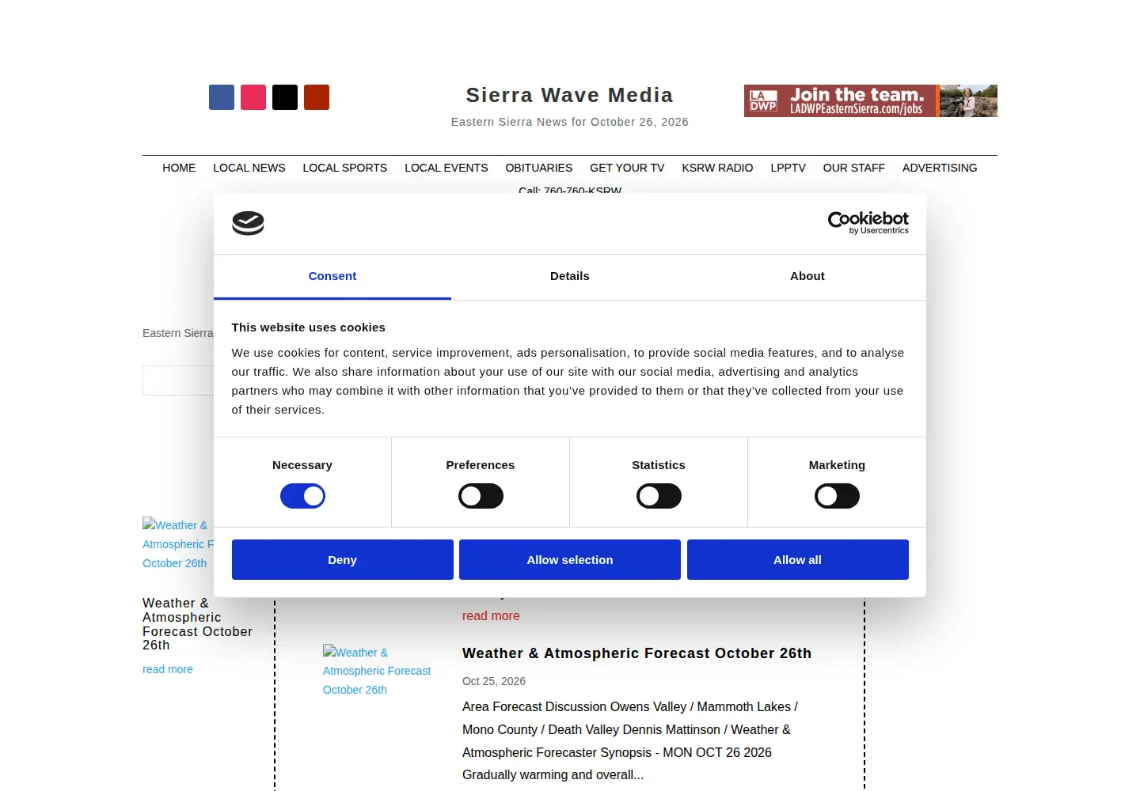
Task: Open the sidebar Weather & Atmospheric Forecast heading
Action: tap(198, 624)
